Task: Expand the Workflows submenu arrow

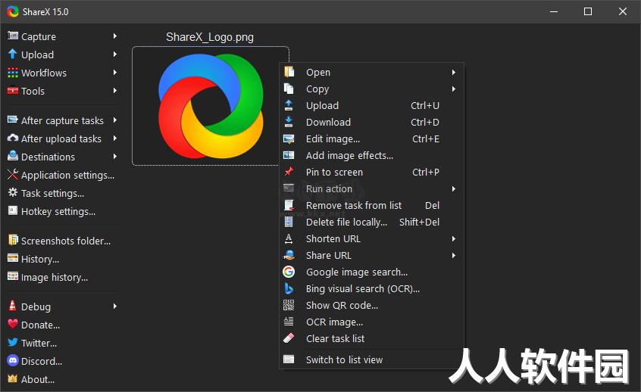Action: [x=115, y=73]
